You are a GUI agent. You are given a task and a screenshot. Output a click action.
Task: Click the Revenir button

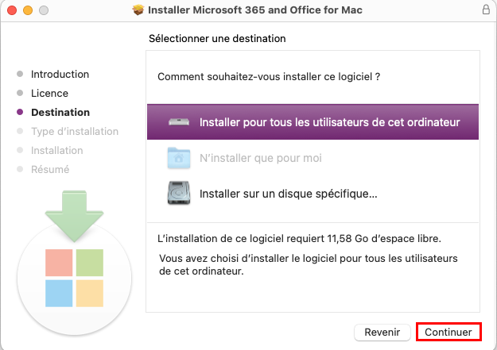tap(382, 332)
